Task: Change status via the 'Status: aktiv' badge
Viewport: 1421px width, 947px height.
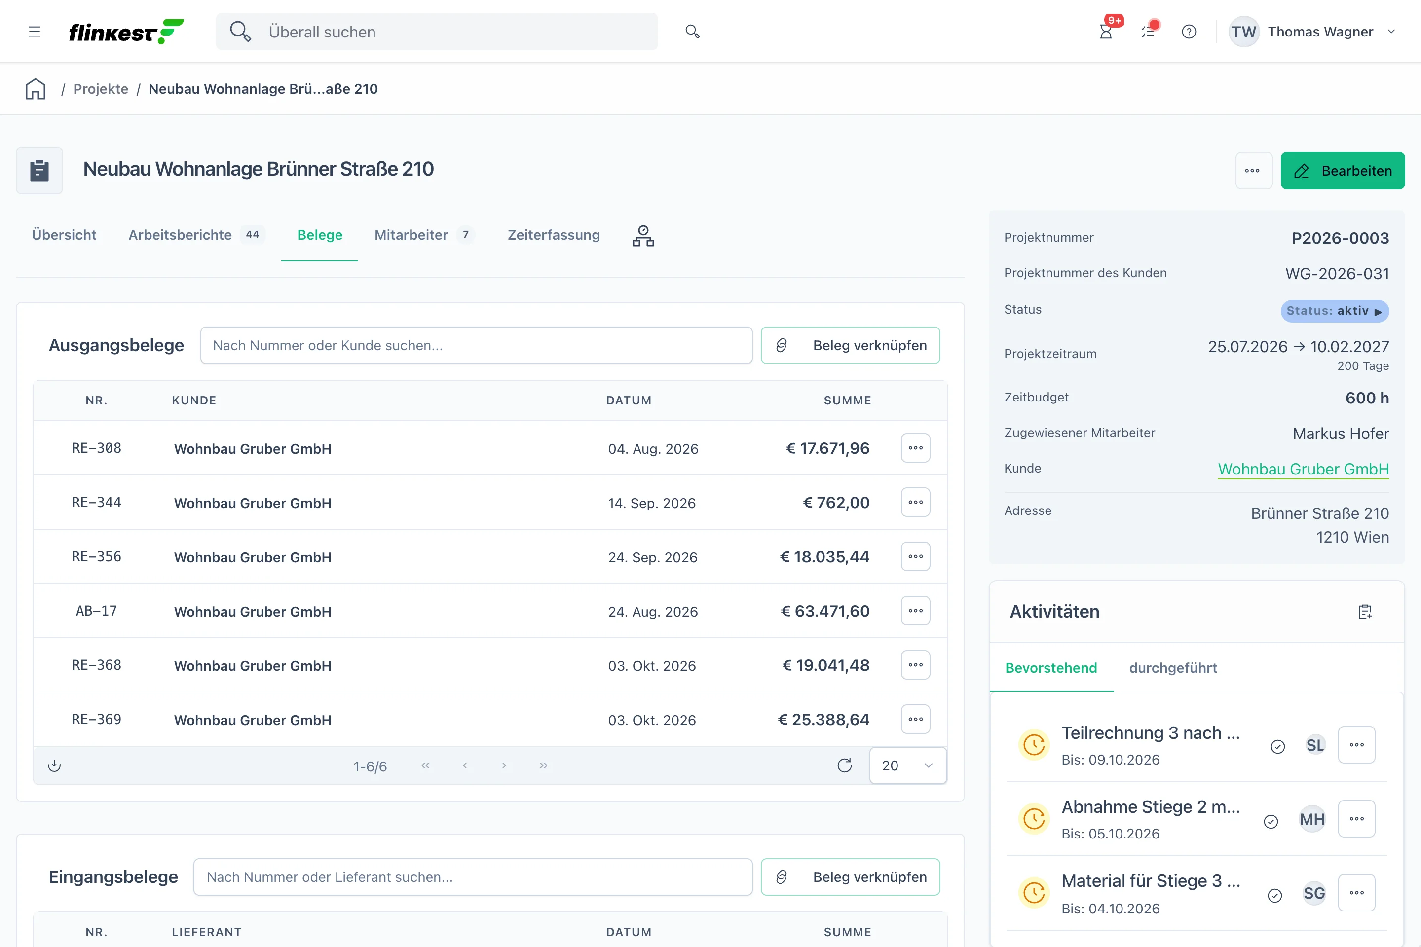Action: [x=1335, y=311]
